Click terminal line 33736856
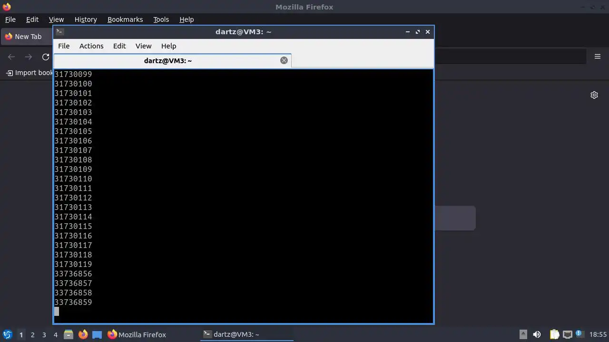Image resolution: width=609 pixels, height=342 pixels. (73, 274)
